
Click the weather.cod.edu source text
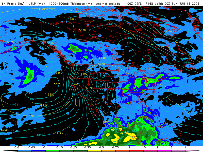108,4
